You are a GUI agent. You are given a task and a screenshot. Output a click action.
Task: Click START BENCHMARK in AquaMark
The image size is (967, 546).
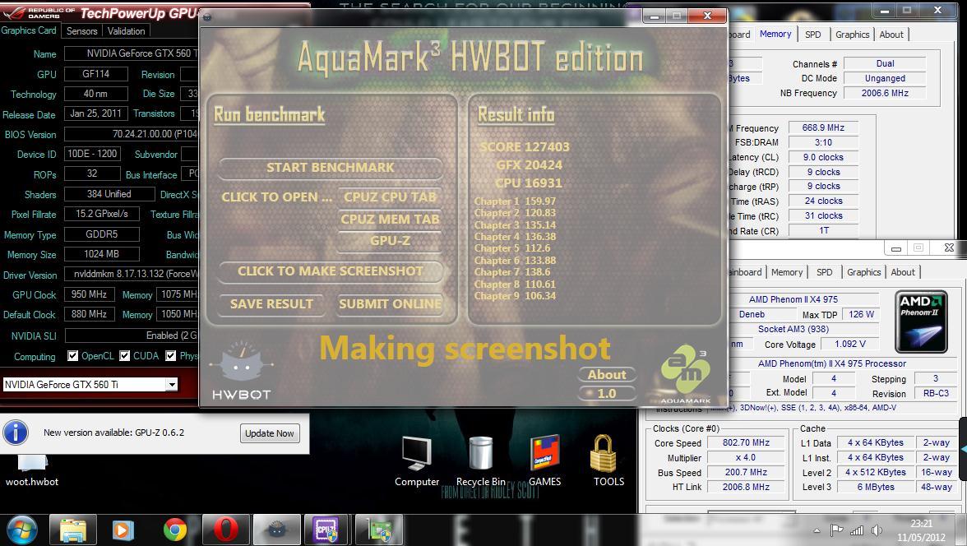point(331,168)
